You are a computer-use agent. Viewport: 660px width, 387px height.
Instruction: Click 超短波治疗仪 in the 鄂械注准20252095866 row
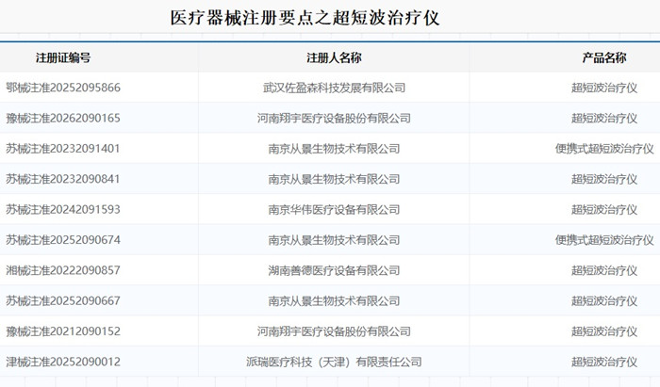(x=604, y=88)
